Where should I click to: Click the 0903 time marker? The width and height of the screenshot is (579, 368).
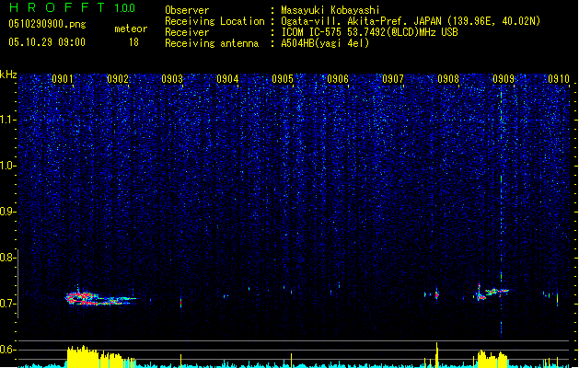click(172, 79)
